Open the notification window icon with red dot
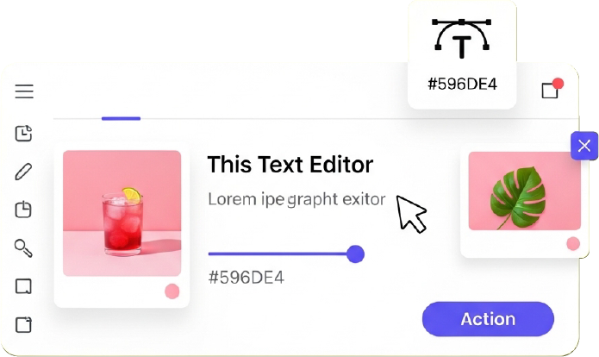This screenshot has width=599, height=357. [552, 88]
